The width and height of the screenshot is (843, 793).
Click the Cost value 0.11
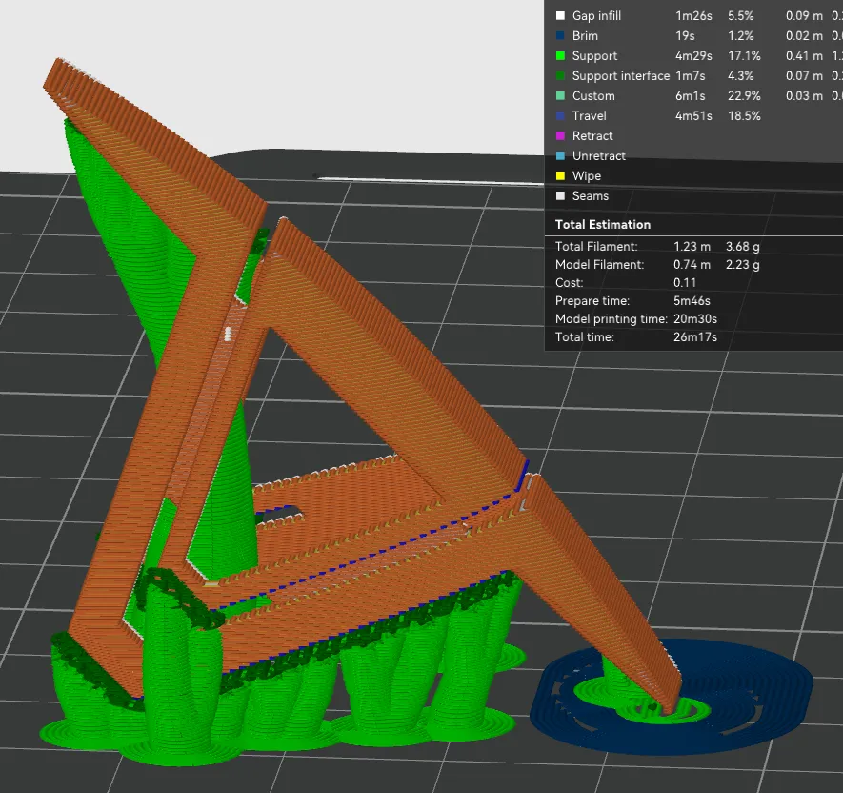[x=684, y=283]
